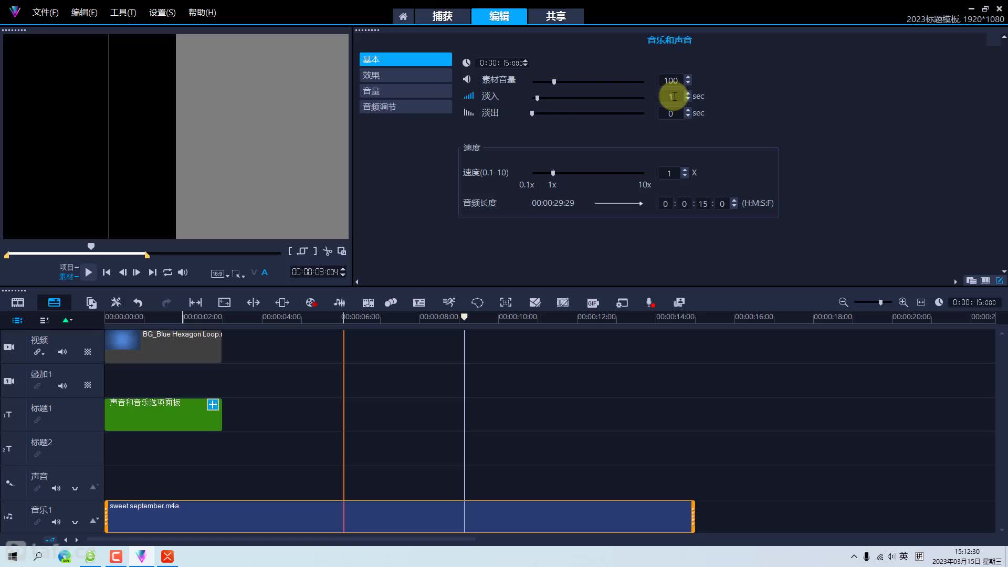Click the add/remove chapter point icon
The height and width of the screenshot is (567, 1008).
coord(44,320)
